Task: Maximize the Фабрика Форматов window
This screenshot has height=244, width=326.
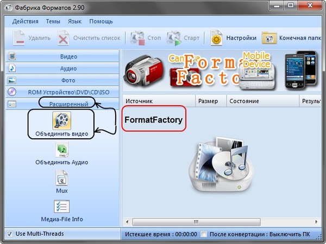Action: tap(291, 6)
